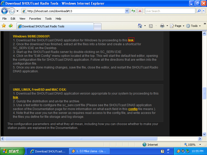The width and height of the screenshot is (207, 155).
Task: Go to Home page icon
Action: tap(140, 26)
